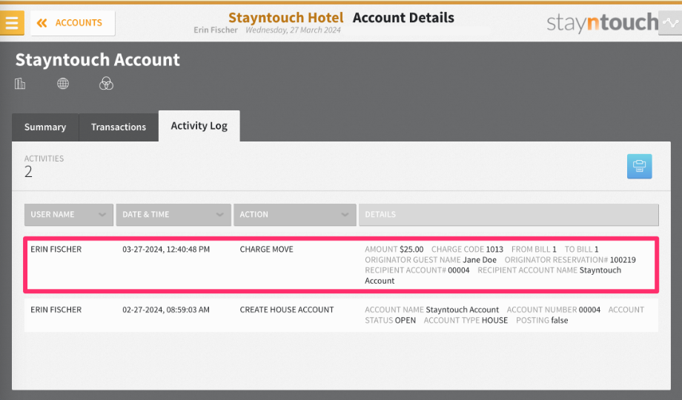Click the charge code 1013 value
Image resolution: width=682 pixels, height=400 pixels.
click(494, 249)
